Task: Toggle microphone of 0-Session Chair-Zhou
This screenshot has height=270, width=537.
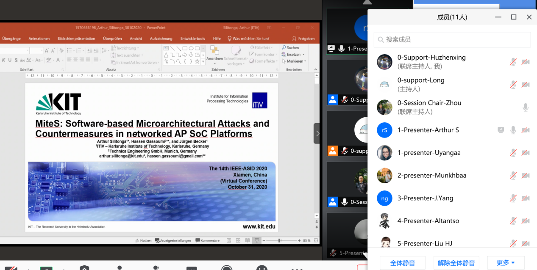Action: (x=526, y=107)
